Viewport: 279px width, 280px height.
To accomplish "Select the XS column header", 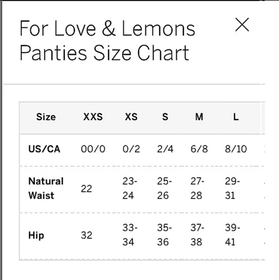I will pyautogui.click(x=131, y=117).
